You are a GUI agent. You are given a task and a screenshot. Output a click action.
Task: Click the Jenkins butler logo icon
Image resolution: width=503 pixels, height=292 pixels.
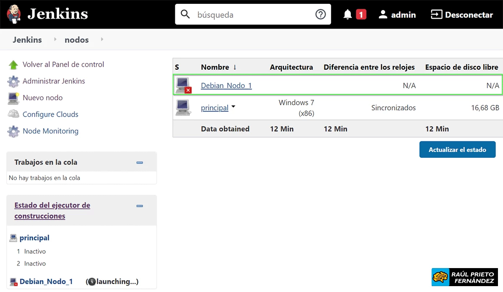point(14,14)
